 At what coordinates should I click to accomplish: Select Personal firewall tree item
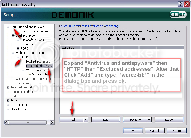pos(21,87)
